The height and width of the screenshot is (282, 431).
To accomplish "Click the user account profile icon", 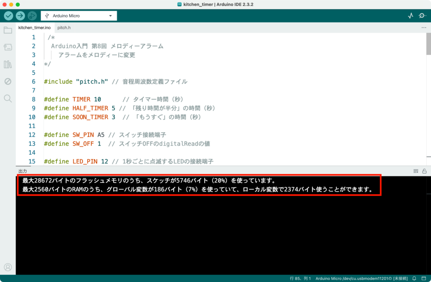I will coord(8,267).
